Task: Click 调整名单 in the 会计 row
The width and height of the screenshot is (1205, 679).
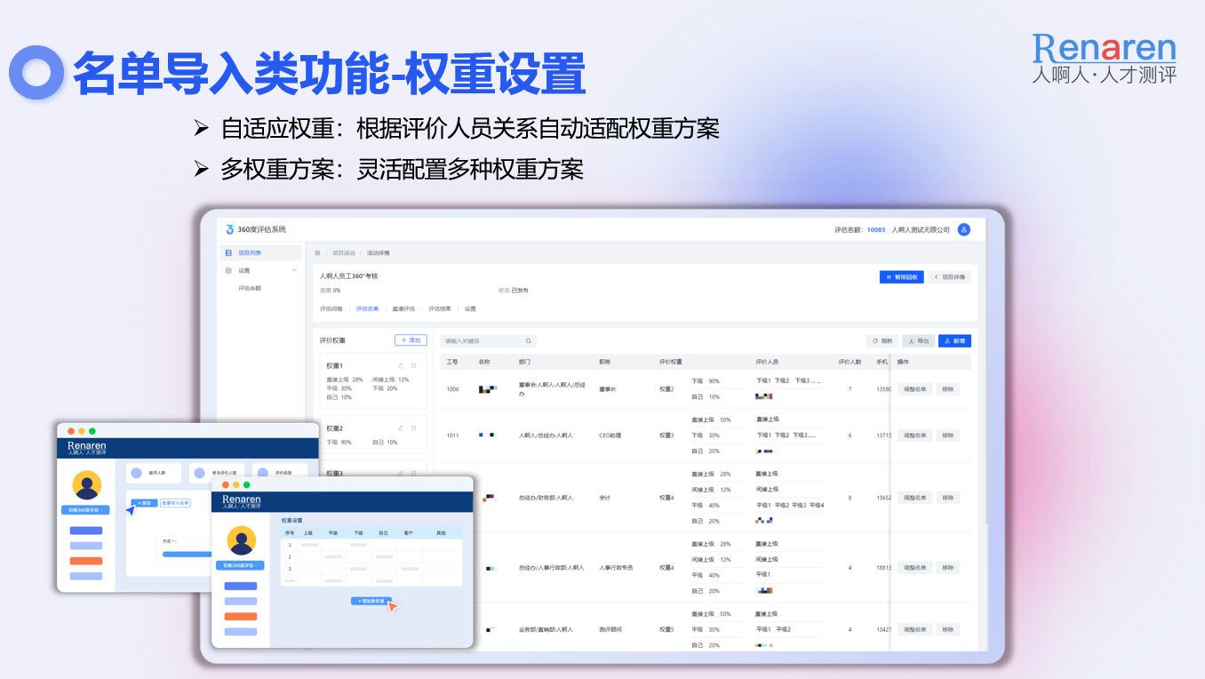Action: (914, 498)
